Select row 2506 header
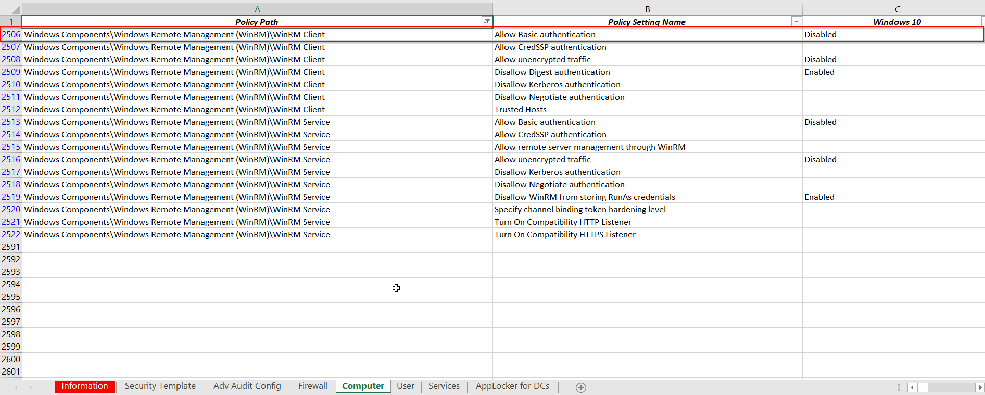Viewport: 985px width, 395px height. (x=11, y=34)
